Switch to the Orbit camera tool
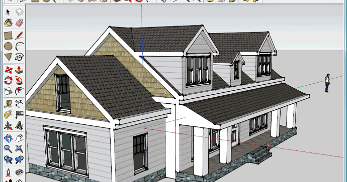The image size is (347, 182). point(8,138)
